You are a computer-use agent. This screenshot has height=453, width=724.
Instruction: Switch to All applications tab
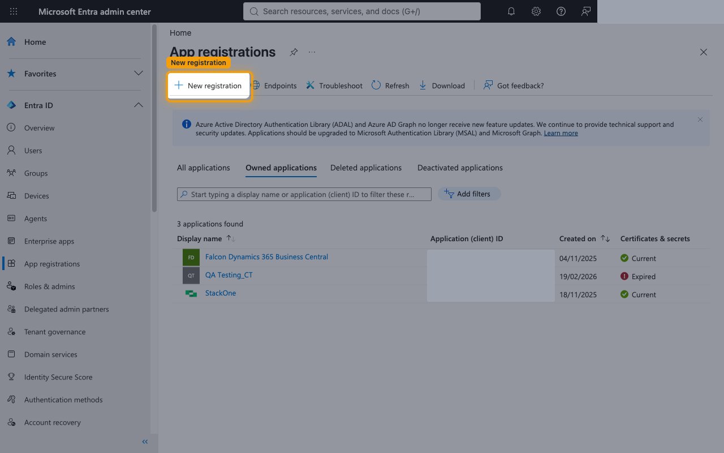[204, 168]
